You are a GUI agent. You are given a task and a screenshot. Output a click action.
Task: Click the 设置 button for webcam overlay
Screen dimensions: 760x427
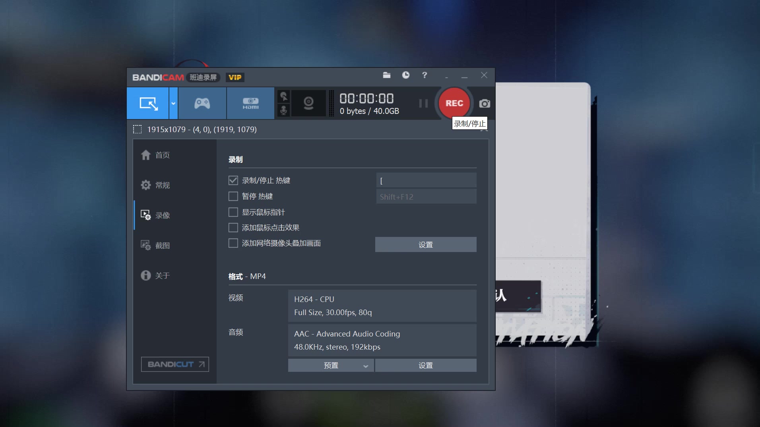[425, 245]
